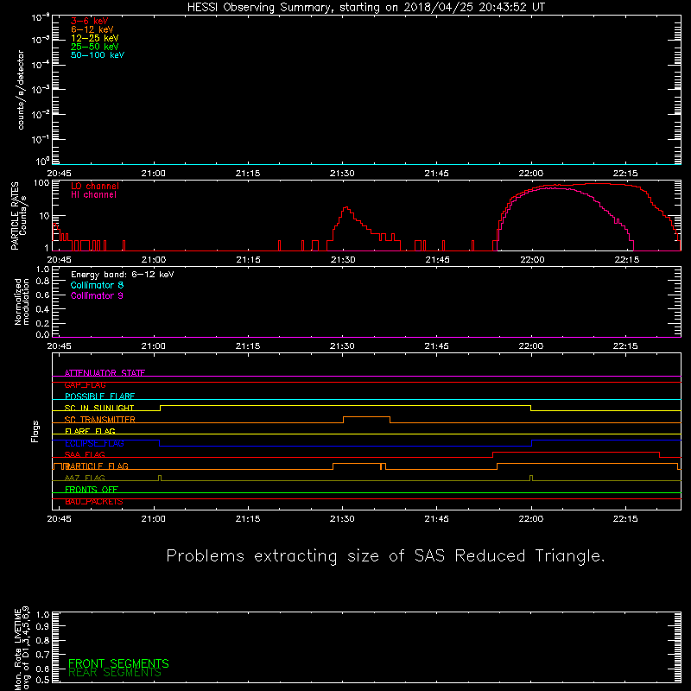Click the FLARE_FLAG flag label
The image size is (691, 691).
click(x=90, y=431)
